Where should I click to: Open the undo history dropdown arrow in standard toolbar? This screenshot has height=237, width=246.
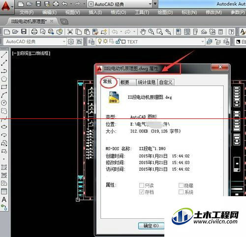121,31
